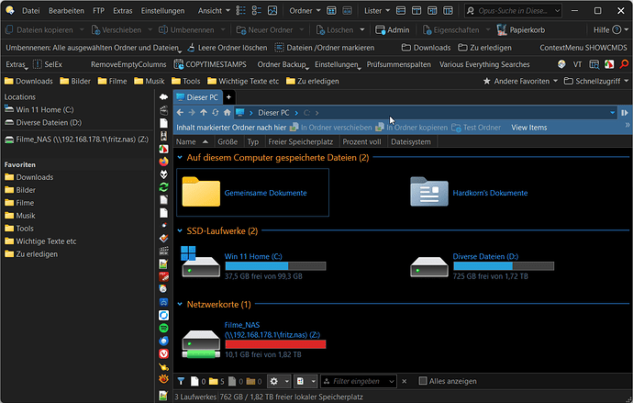Select Hardkorn's Dokumente folder

pos(469,193)
